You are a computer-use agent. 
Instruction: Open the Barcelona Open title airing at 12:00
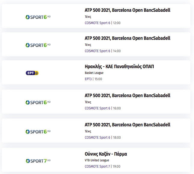(128, 10)
